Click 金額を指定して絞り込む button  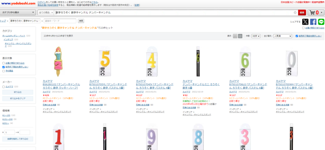(18, 139)
